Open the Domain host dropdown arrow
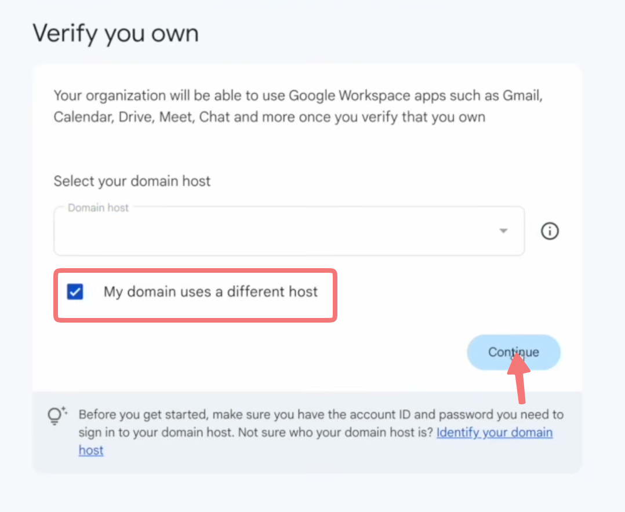Image resolution: width=625 pixels, height=512 pixels. tap(503, 231)
